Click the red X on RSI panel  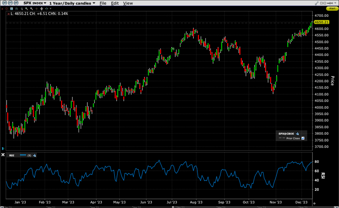pos(3,155)
